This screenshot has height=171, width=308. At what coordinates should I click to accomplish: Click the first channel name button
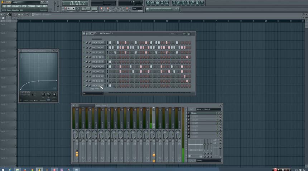[98, 43]
